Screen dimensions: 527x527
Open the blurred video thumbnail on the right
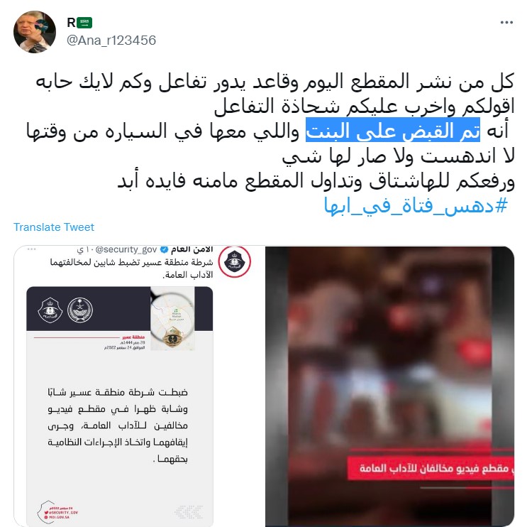389,386
